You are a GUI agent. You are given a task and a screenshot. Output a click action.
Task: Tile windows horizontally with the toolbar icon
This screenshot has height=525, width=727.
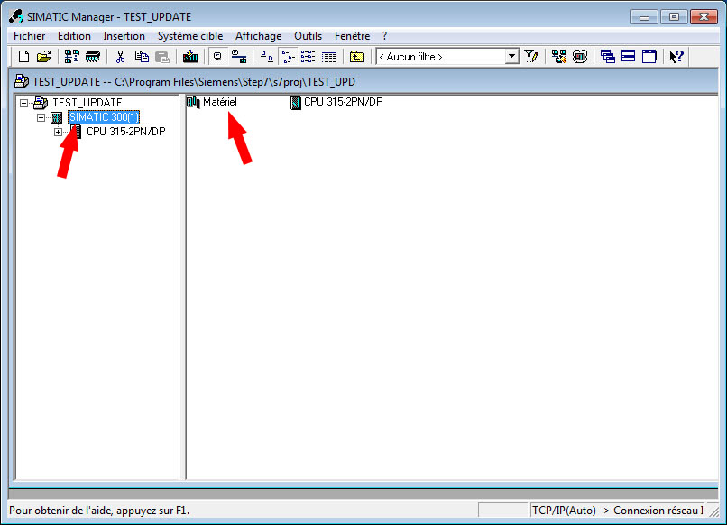click(629, 57)
